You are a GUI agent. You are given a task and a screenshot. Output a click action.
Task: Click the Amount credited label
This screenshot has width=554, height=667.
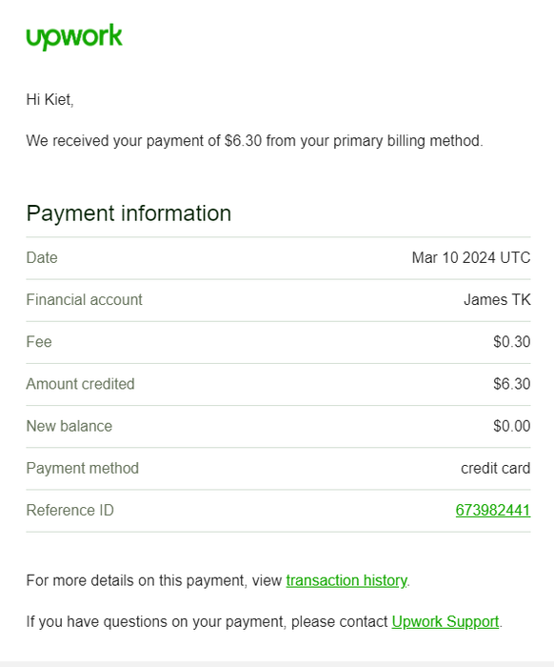[80, 384]
